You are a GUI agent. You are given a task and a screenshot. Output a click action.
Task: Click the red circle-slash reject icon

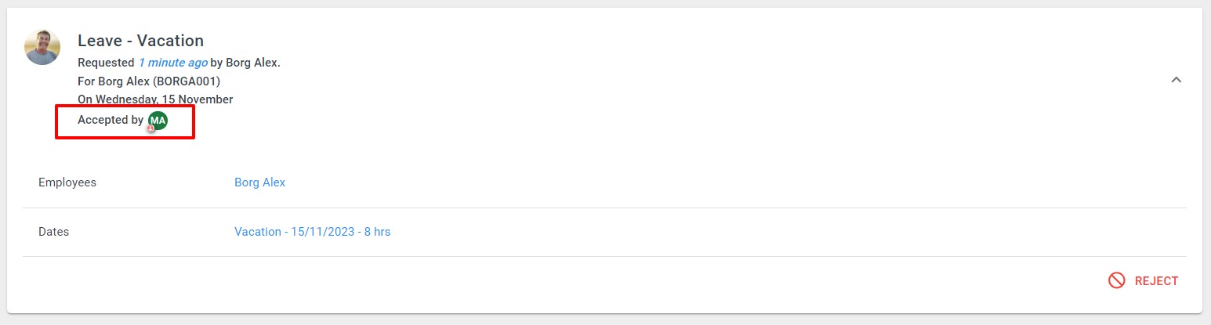tap(1117, 280)
